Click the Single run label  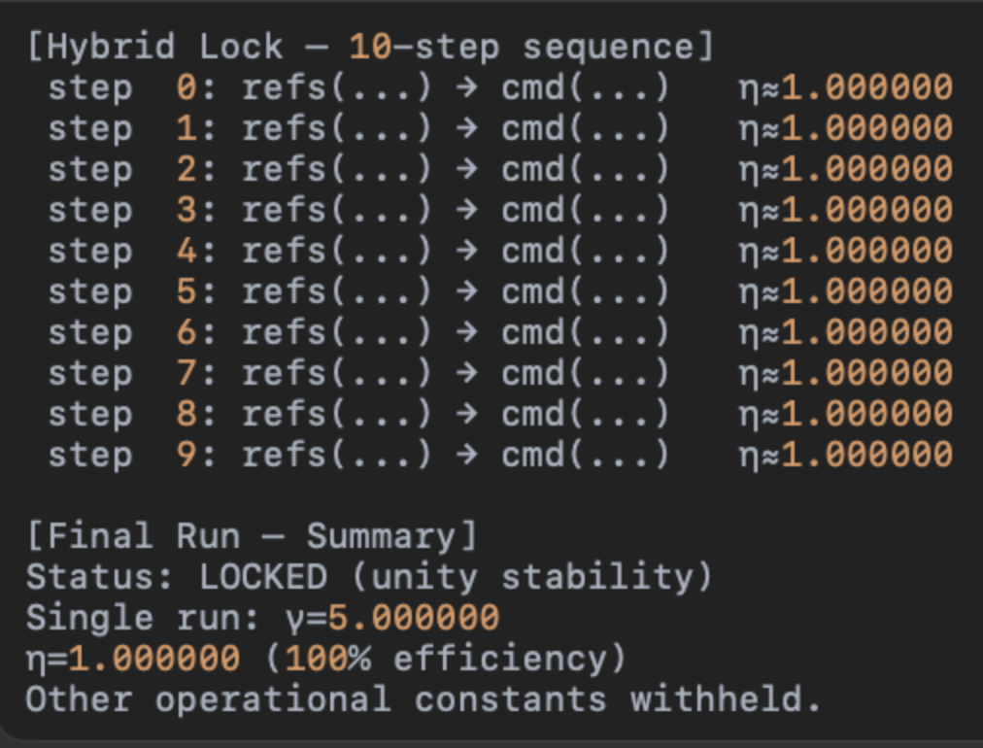pos(143,618)
